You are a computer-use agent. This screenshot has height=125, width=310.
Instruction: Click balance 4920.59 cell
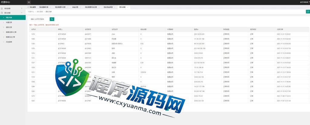(x=143, y=86)
